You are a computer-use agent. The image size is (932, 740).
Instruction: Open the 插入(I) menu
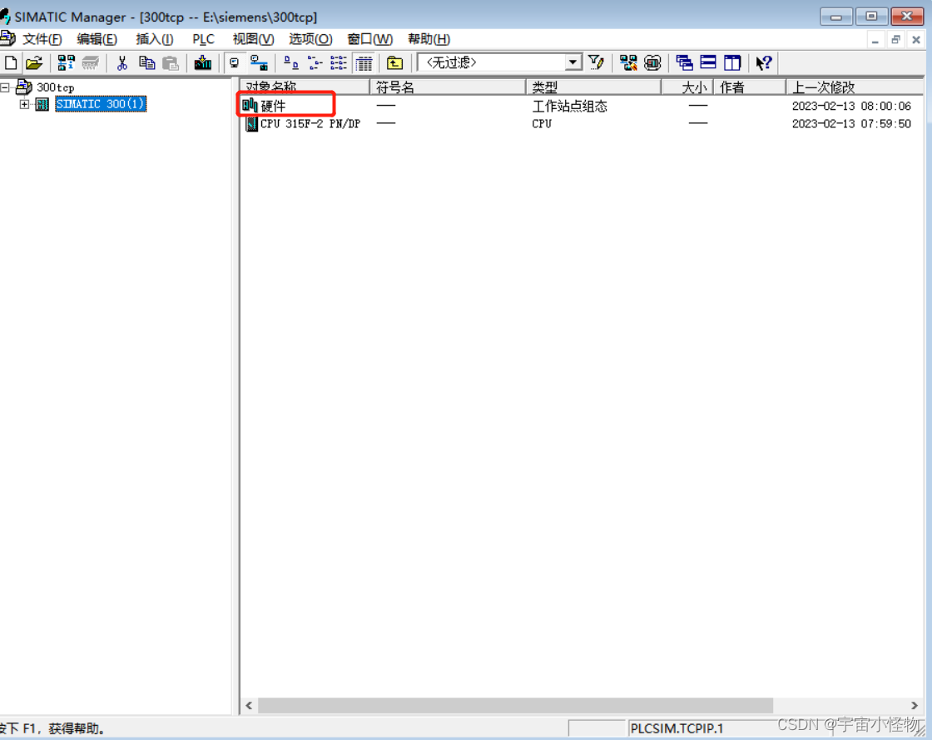tap(154, 39)
